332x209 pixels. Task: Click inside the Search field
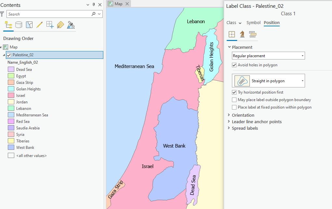[49, 14]
